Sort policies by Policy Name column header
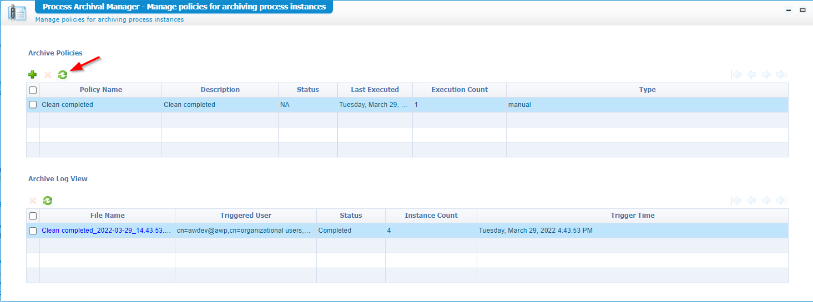Screen dimensions: 813x302 [100, 90]
